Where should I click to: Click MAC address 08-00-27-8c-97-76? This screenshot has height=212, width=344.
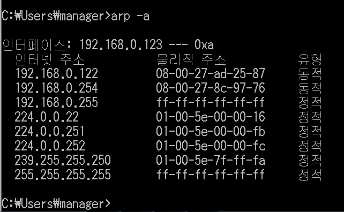pyautogui.click(x=211, y=88)
